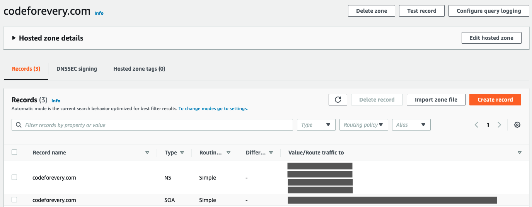
Task: Switch to the Hosted zone tags tab
Action: click(139, 69)
